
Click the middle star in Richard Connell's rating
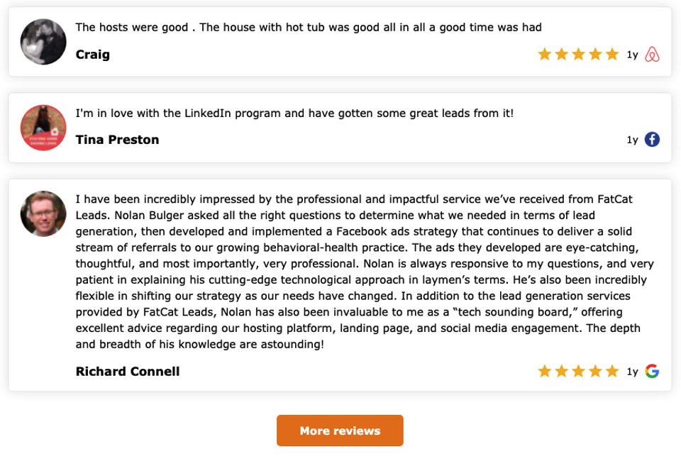click(x=578, y=371)
